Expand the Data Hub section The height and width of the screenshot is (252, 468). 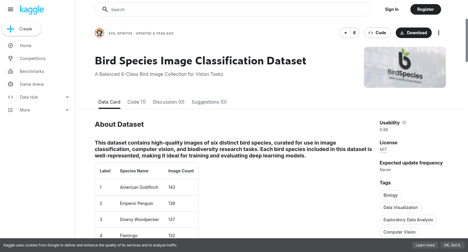[x=67, y=97]
